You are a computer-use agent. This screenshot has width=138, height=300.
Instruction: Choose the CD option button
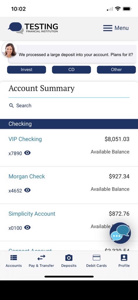[x=71, y=70]
